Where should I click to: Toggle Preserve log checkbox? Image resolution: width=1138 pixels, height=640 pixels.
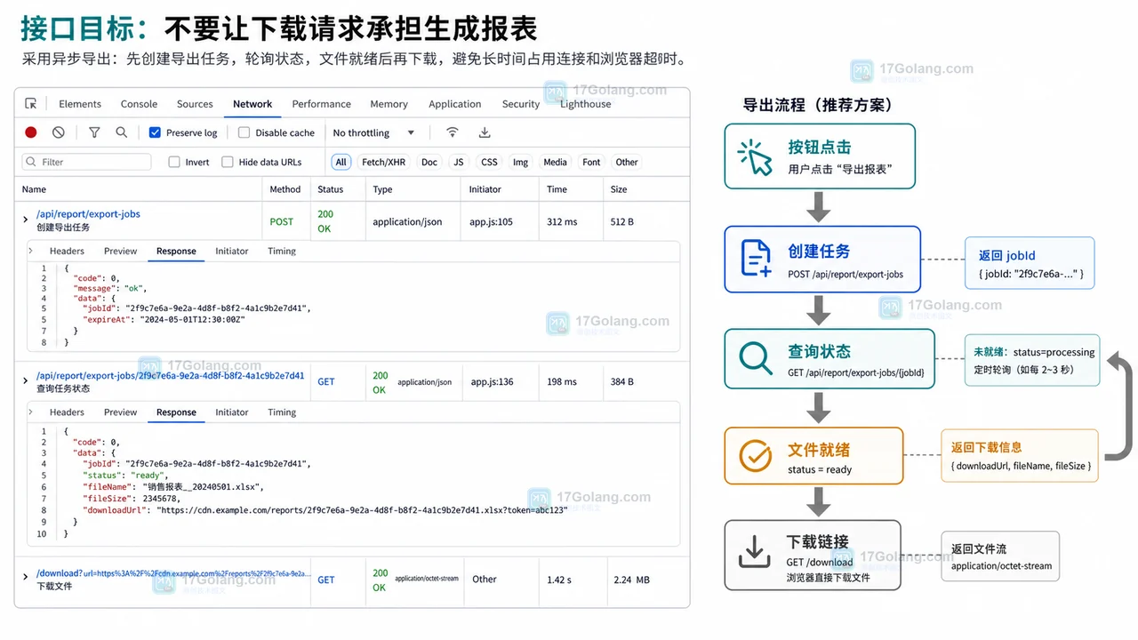155,132
